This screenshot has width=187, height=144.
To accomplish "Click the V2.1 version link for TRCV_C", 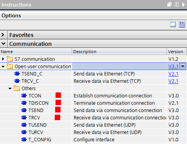I will pyautogui.click(x=174, y=81).
